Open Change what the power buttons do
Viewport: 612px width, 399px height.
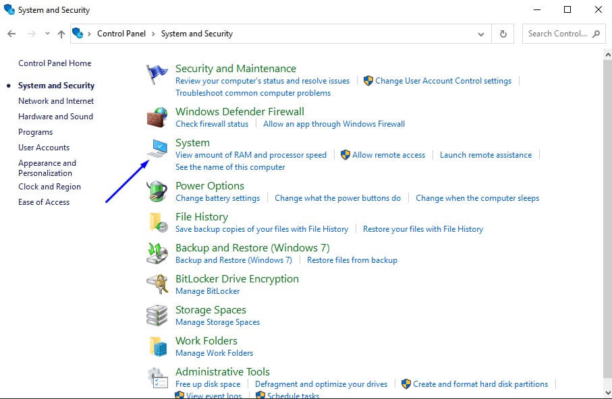337,198
